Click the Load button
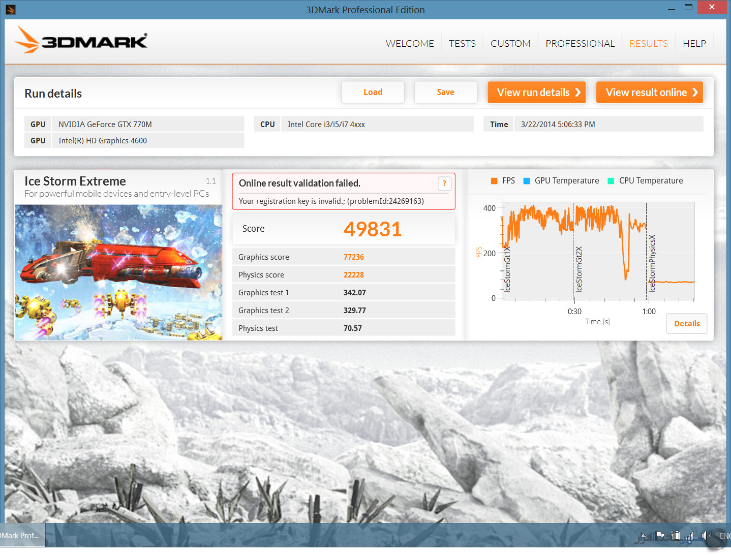 (x=373, y=92)
